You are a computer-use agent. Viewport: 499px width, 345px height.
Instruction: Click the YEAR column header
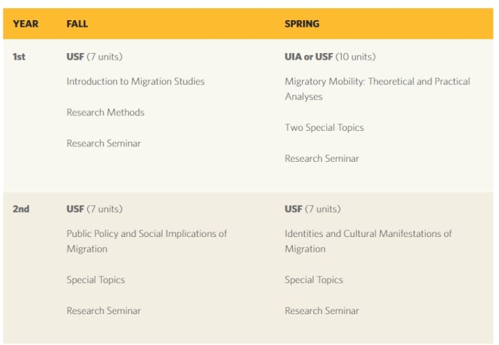coord(26,24)
